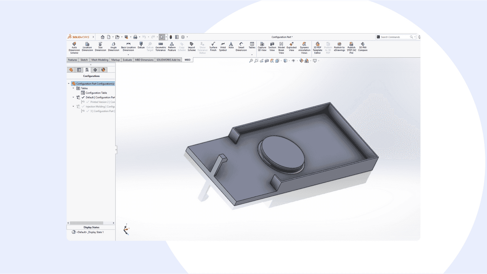Click the New document icon

pyautogui.click(x=109, y=37)
